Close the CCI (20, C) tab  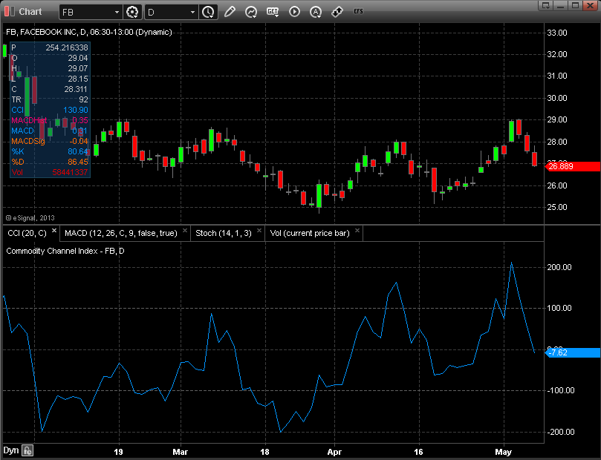tap(54, 231)
